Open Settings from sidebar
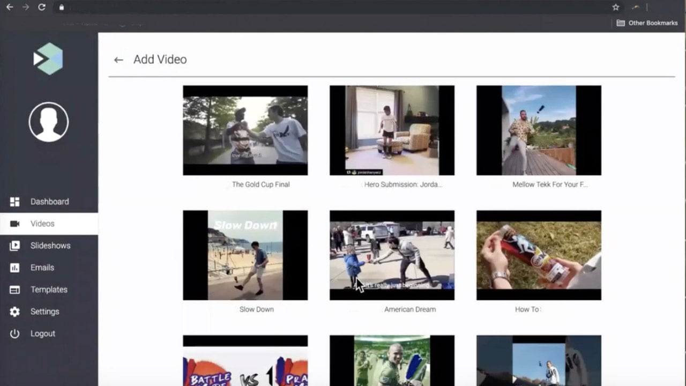This screenshot has height=386, width=686. tap(44, 311)
